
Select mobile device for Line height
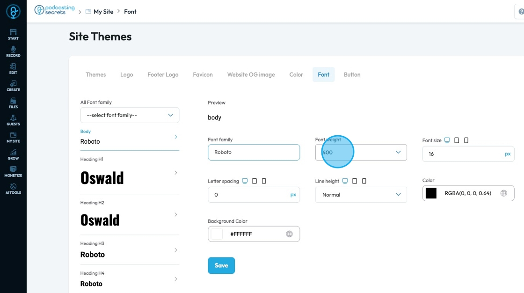point(364,181)
